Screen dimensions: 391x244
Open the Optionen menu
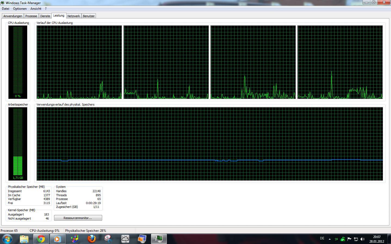point(20,9)
